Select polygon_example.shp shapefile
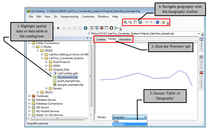Screen dimensions: 209x130 tap(70, 85)
